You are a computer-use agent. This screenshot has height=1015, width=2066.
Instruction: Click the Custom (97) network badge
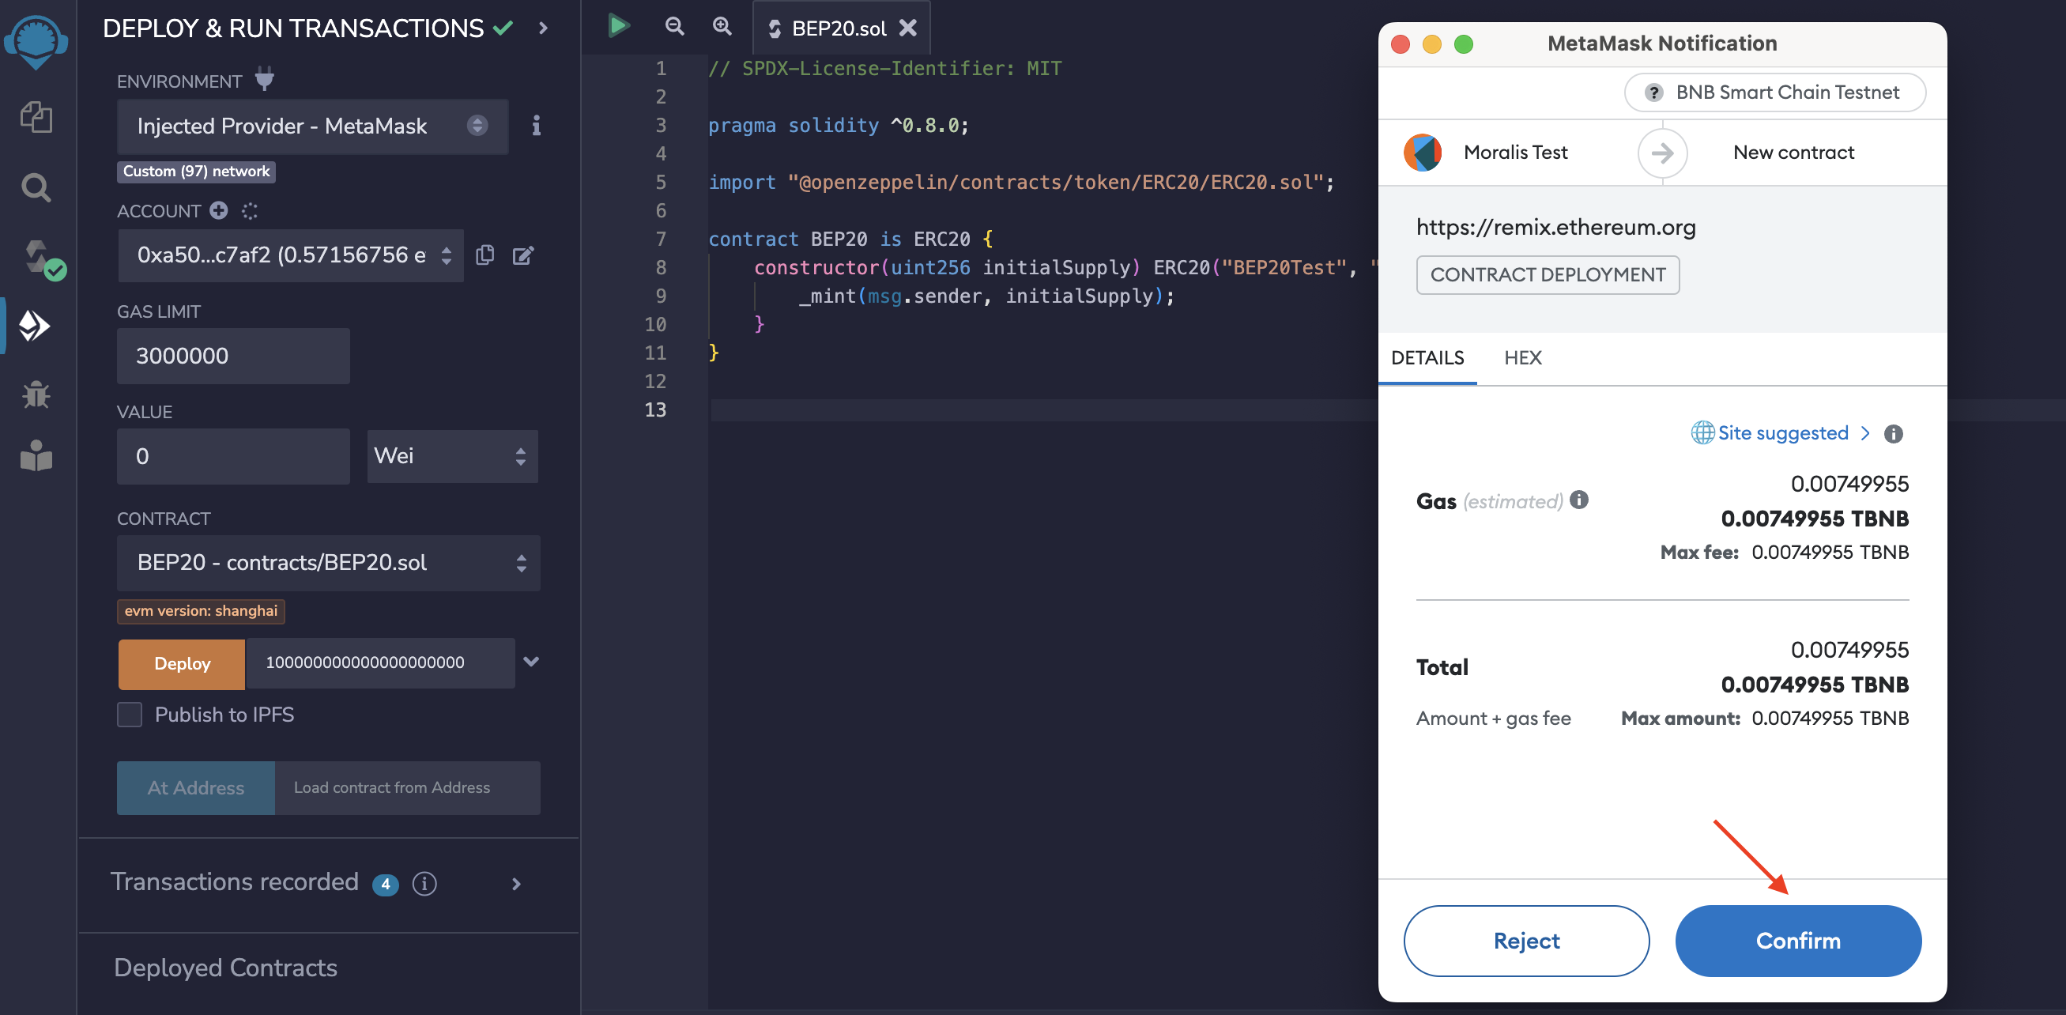coord(197,171)
